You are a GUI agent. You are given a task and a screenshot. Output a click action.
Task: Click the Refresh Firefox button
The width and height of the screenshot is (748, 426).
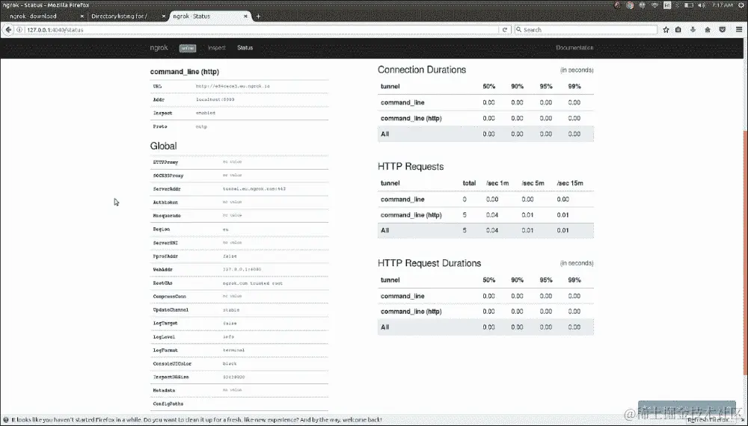coord(708,420)
